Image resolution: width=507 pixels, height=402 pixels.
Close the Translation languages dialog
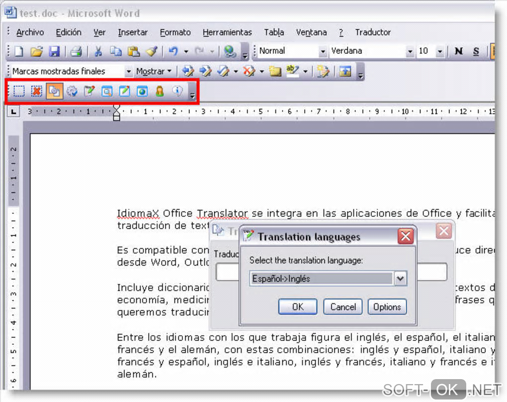406,236
